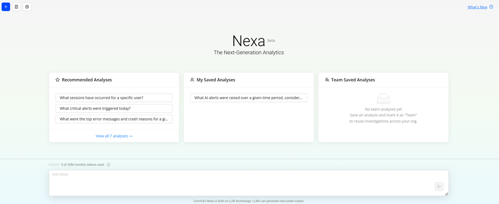
Task: Click the Team Saved Analyses heading
Action: (x=353, y=80)
